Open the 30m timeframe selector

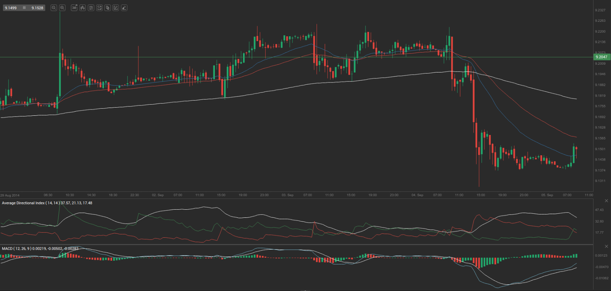[x=74, y=8]
